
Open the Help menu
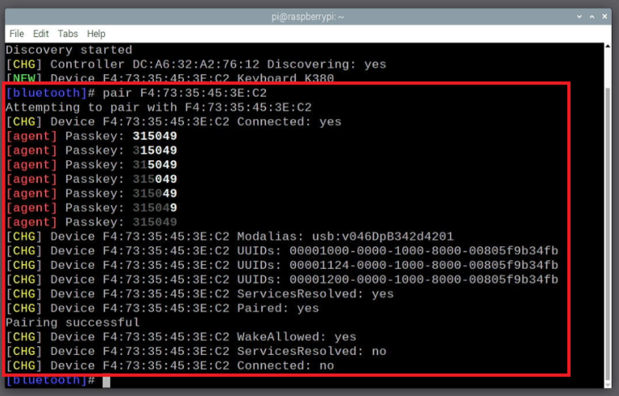coord(96,34)
